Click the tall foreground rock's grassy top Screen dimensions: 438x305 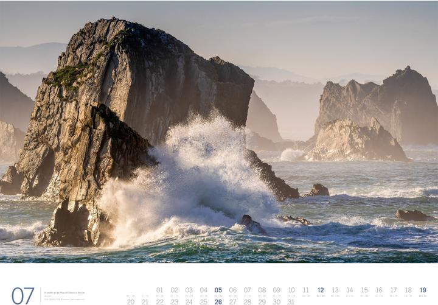67,76
